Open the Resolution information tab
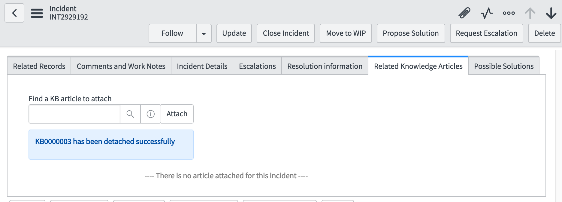The width and height of the screenshot is (562, 202). tap(325, 66)
